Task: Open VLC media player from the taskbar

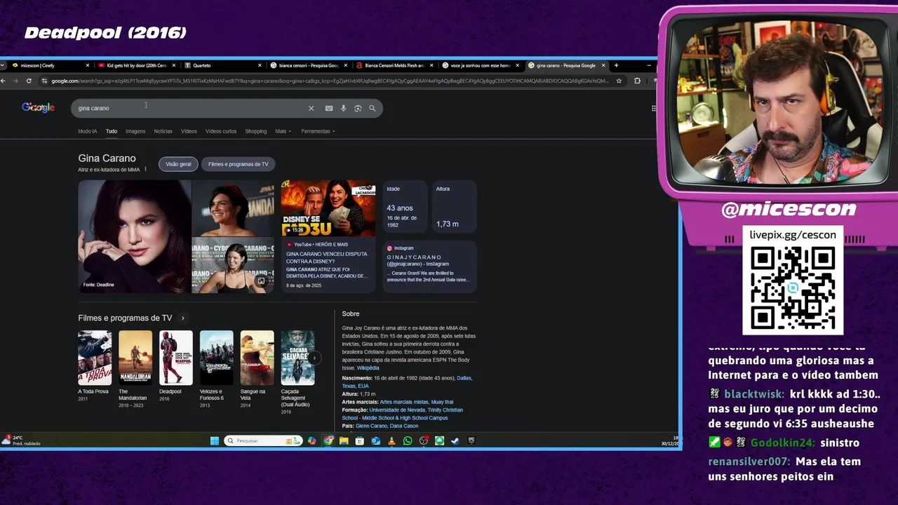Action: pos(391,440)
